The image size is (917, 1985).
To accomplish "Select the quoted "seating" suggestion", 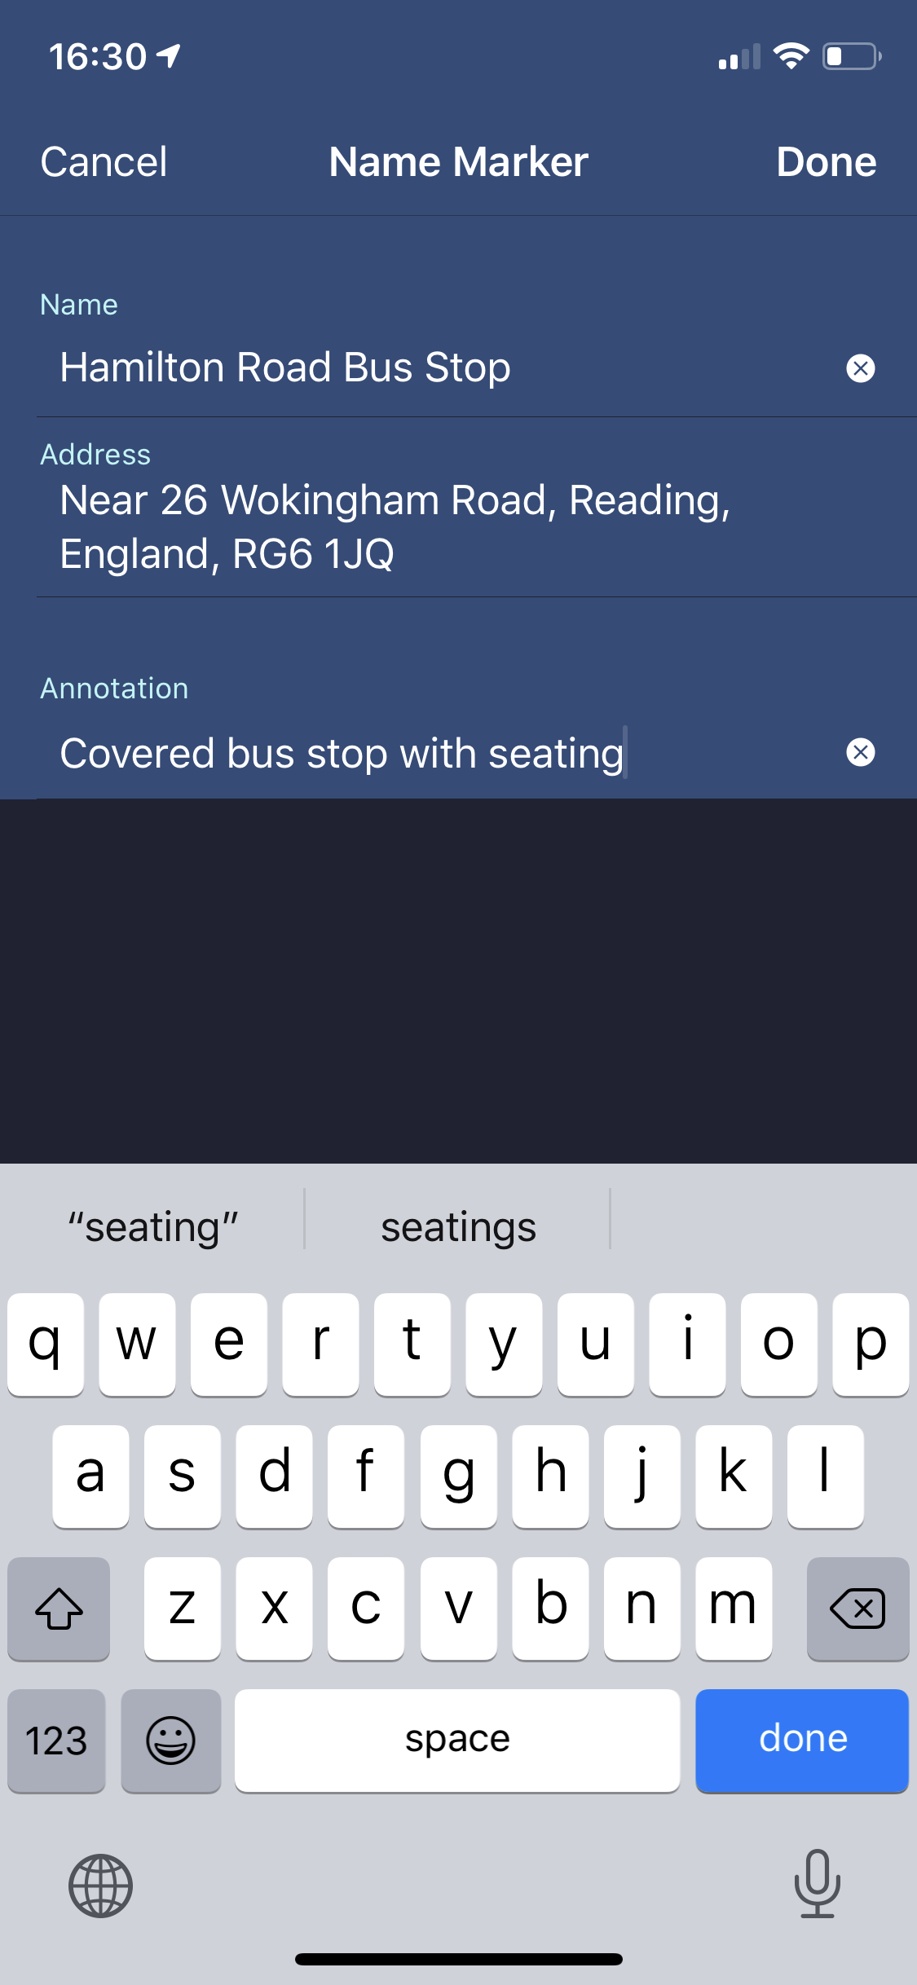I will click(x=153, y=1227).
